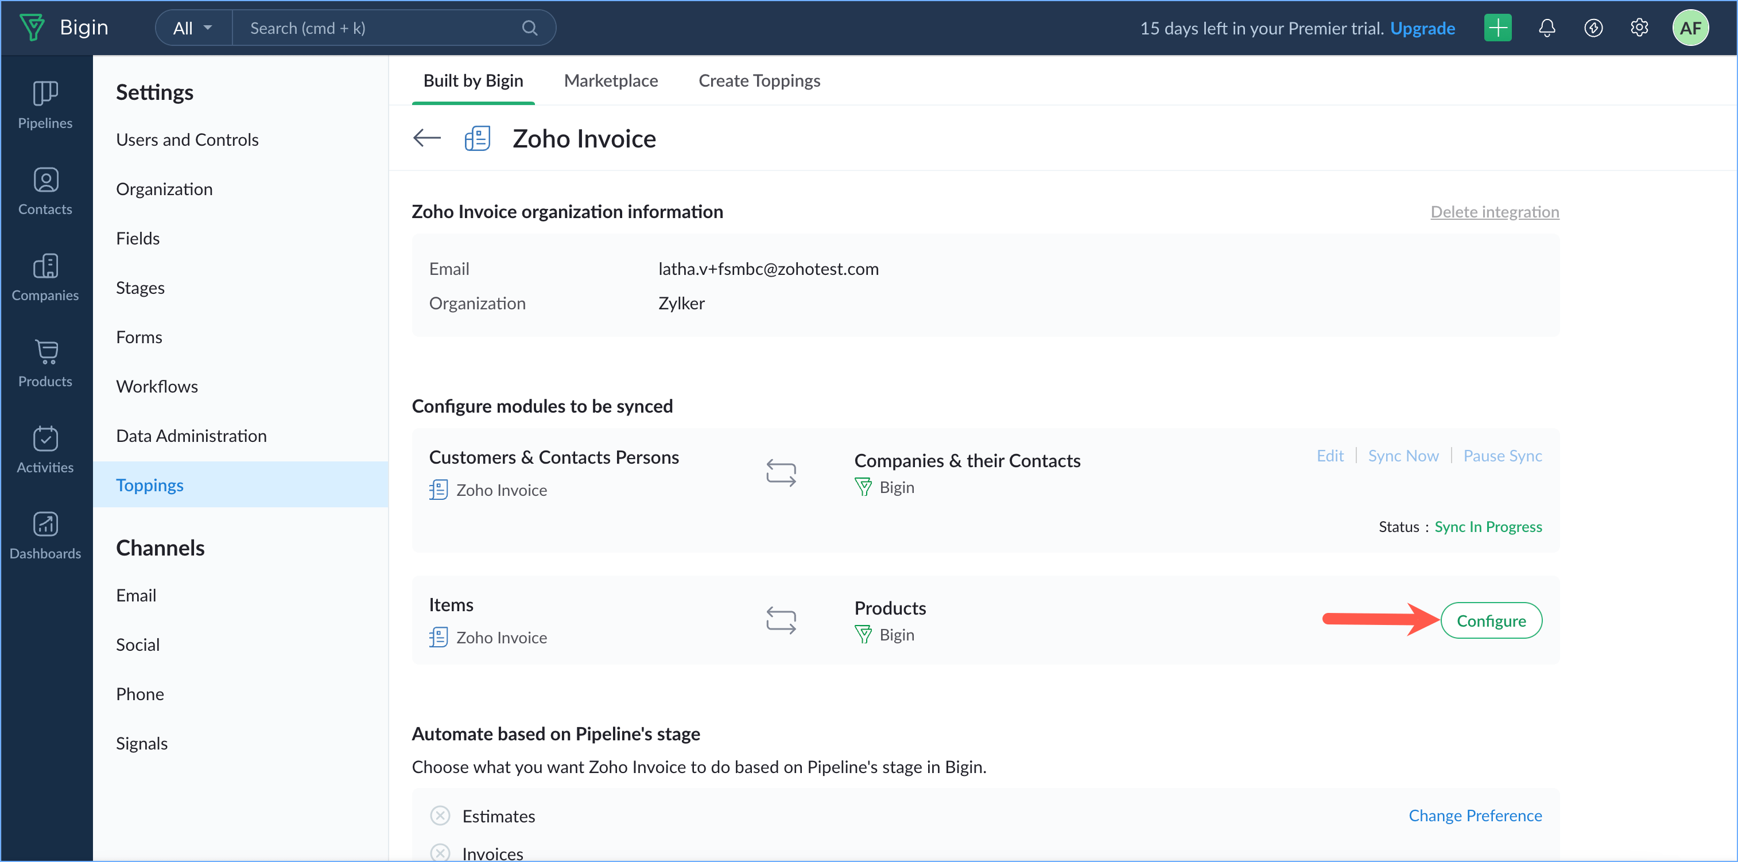Select Toppings in settings menu

pyautogui.click(x=240, y=484)
